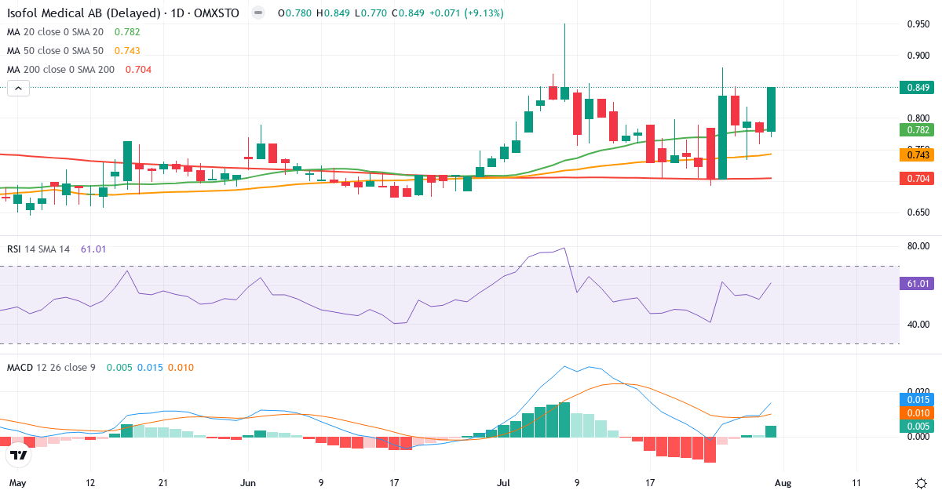Click the SMA 20 value 0.782 in legend
This screenshot has height=494, width=942.
(x=127, y=32)
